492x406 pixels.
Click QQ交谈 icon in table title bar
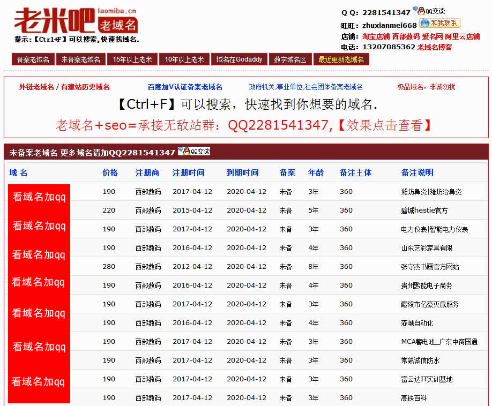[x=194, y=152]
